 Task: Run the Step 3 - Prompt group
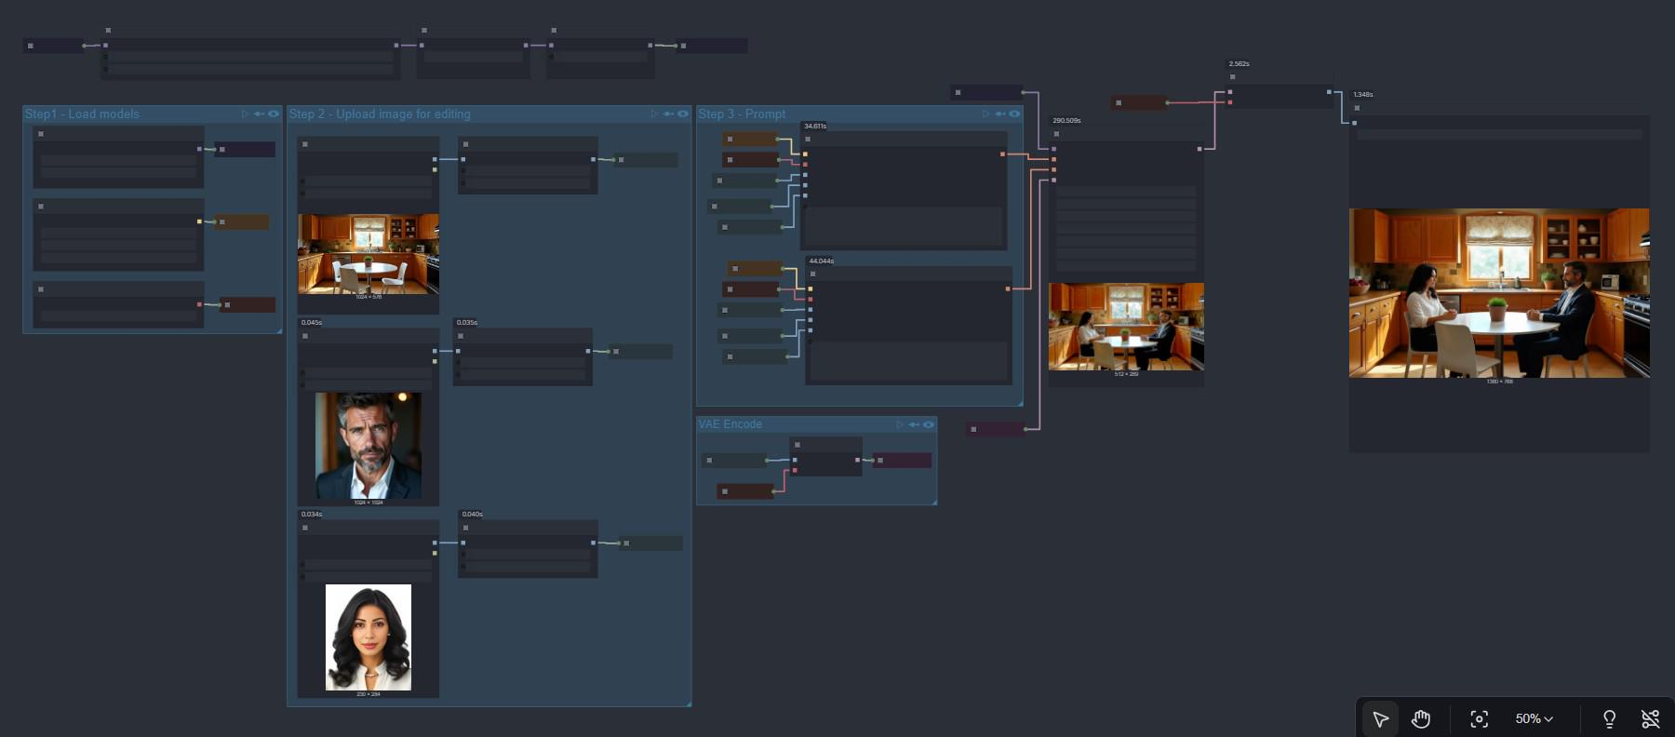pyautogui.click(x=986, y=114)
